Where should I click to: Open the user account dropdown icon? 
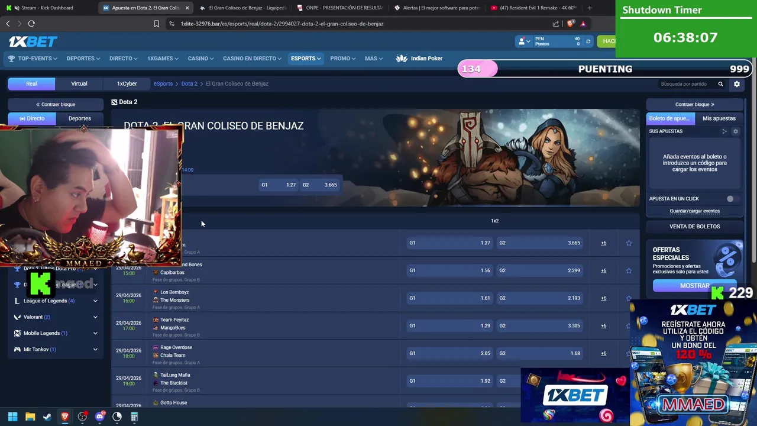click(524, 41)
